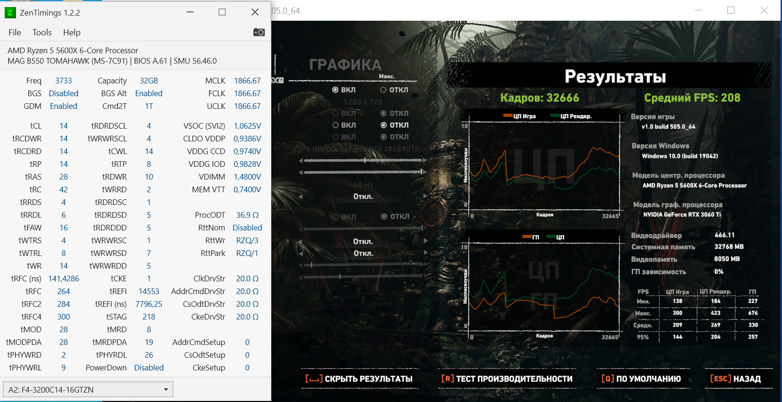Select the tRC value 42
The width and height of the screenshot is (782, 402).
(x=64, y=189)
